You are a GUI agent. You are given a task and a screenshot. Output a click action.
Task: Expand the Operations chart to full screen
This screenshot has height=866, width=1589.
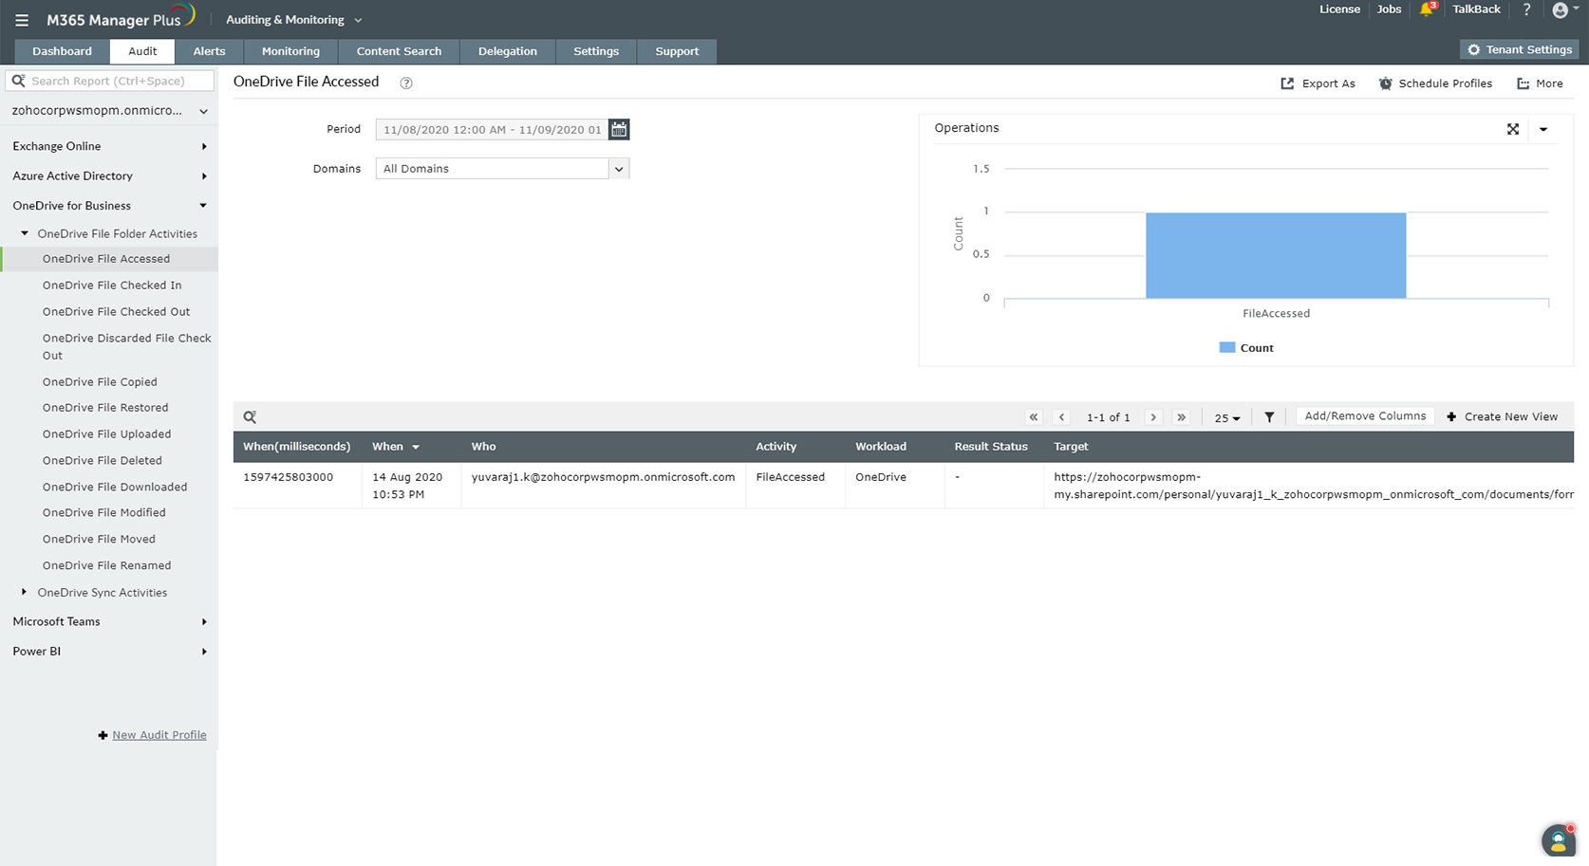1513,129
